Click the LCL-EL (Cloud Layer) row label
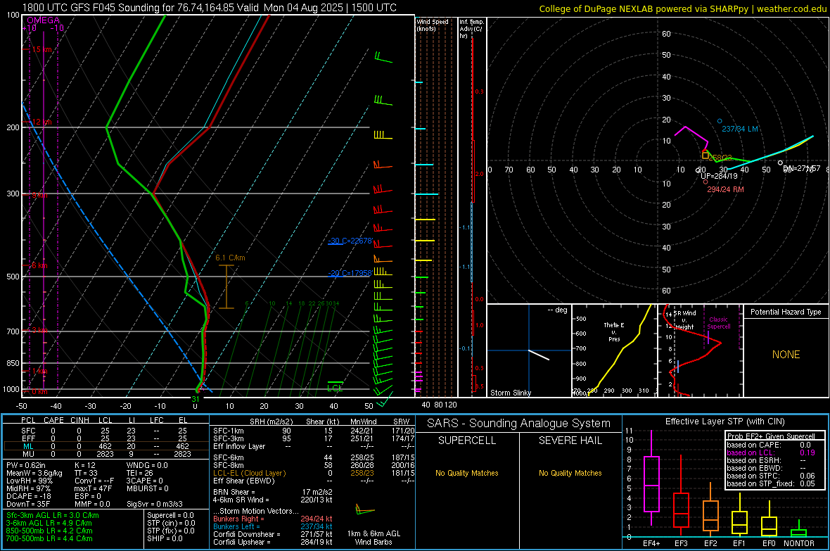 pos(249,473)
